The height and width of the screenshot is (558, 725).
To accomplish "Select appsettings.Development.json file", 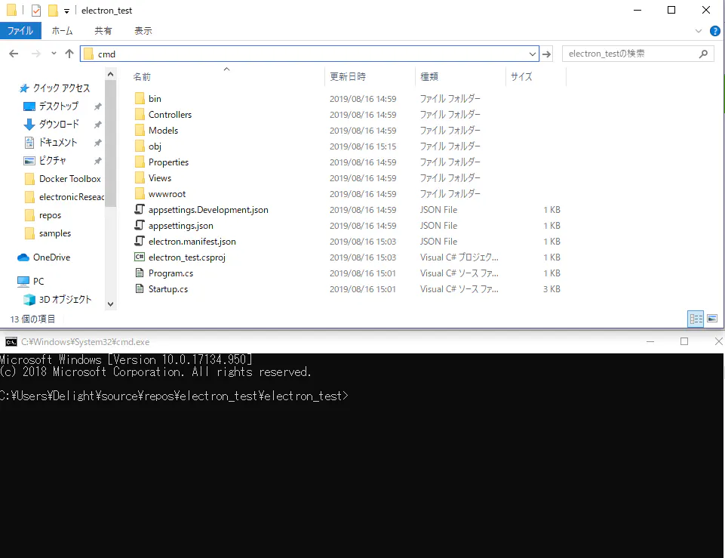I will [x=208, y=210].
